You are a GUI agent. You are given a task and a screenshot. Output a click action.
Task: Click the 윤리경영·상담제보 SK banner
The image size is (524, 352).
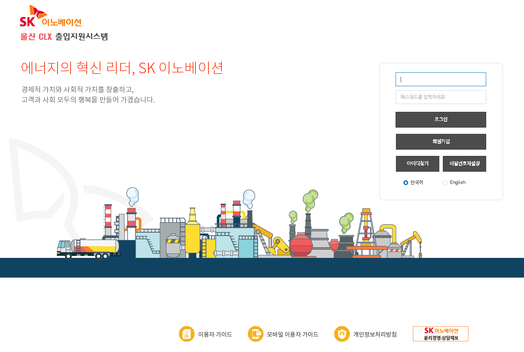pos(440,334)
